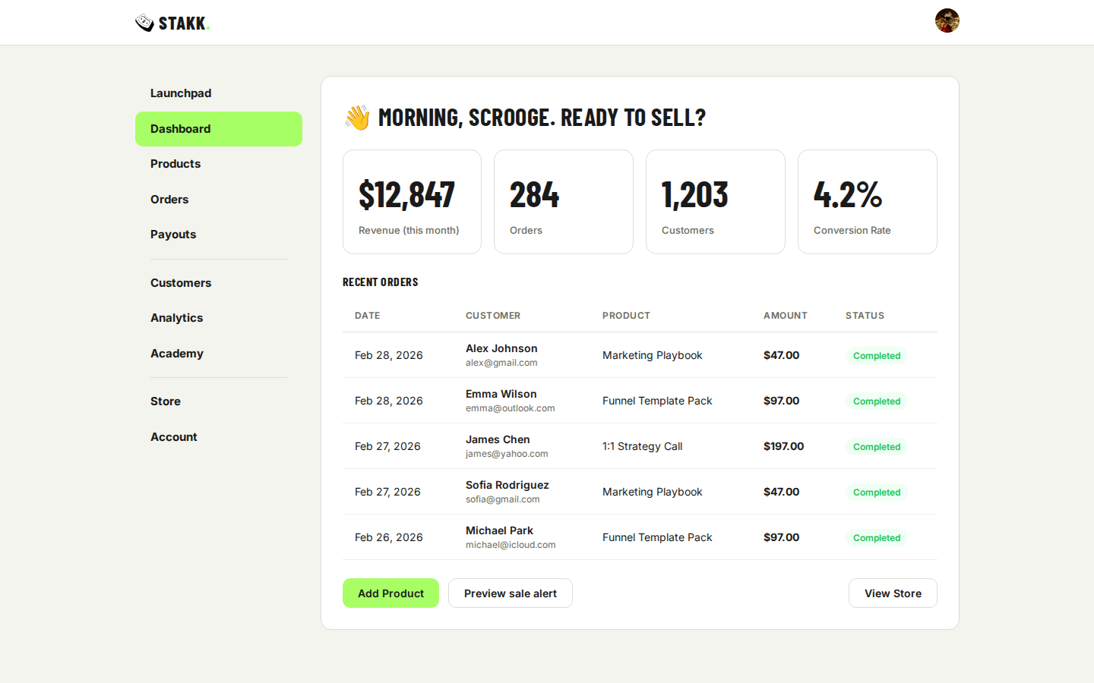
Task: Visit the Academy section
Action: tap(176, 354)
